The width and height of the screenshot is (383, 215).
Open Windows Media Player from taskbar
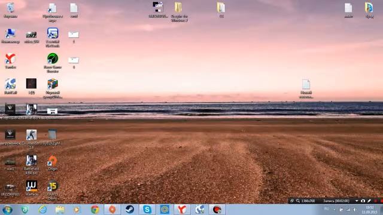click(x=77, y=210)
